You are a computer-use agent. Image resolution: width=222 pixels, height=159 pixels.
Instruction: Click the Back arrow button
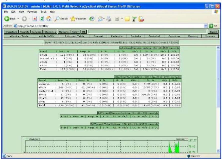tap(10, 19)
